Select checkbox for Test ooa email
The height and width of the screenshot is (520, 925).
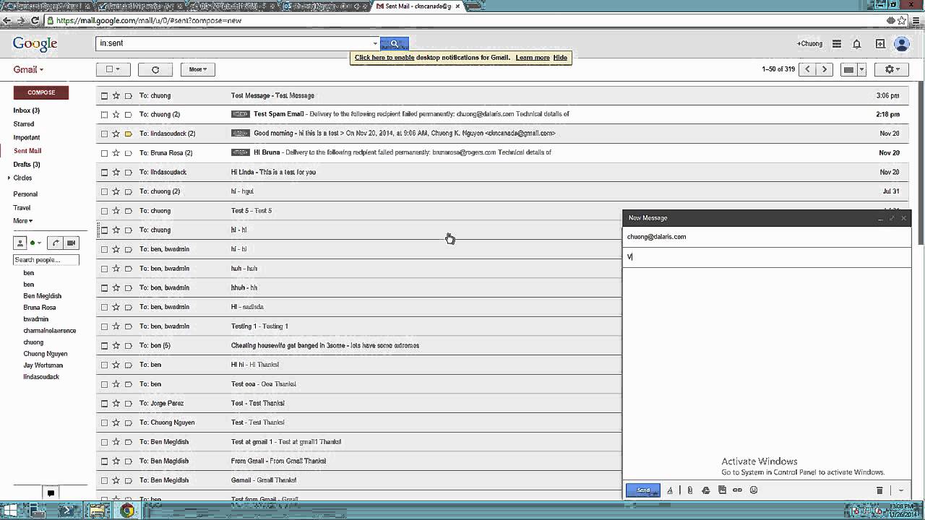point(104,384)
